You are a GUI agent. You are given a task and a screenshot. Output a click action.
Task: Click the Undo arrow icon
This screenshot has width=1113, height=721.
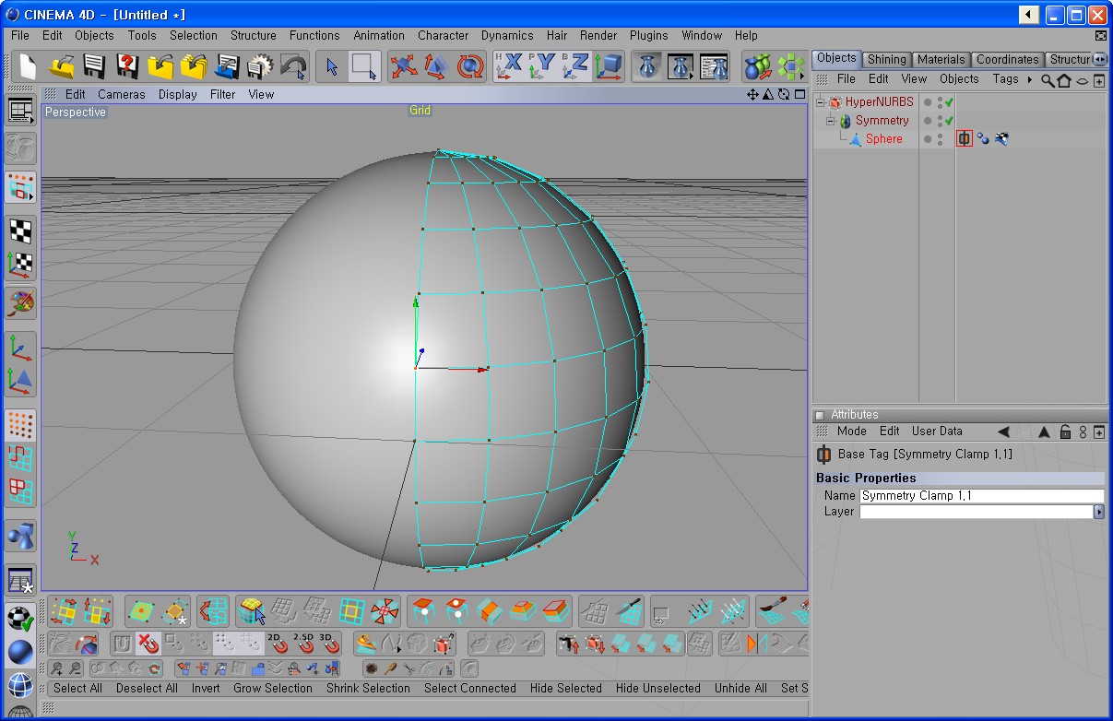click(293, 66)
